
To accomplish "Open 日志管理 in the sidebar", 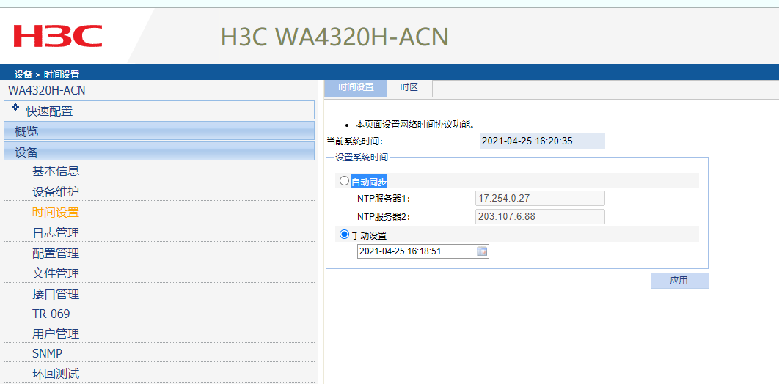I will click(x=56, y=233).
